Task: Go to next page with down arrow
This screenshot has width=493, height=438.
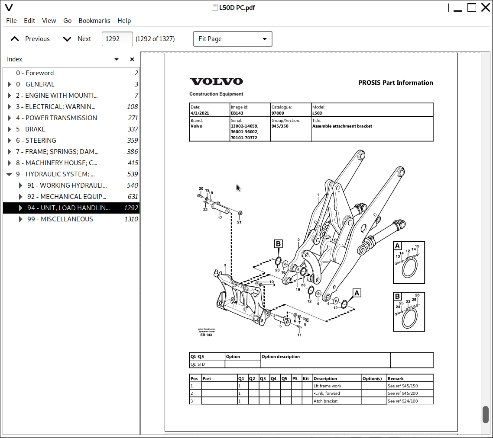Action: point(67,39)
